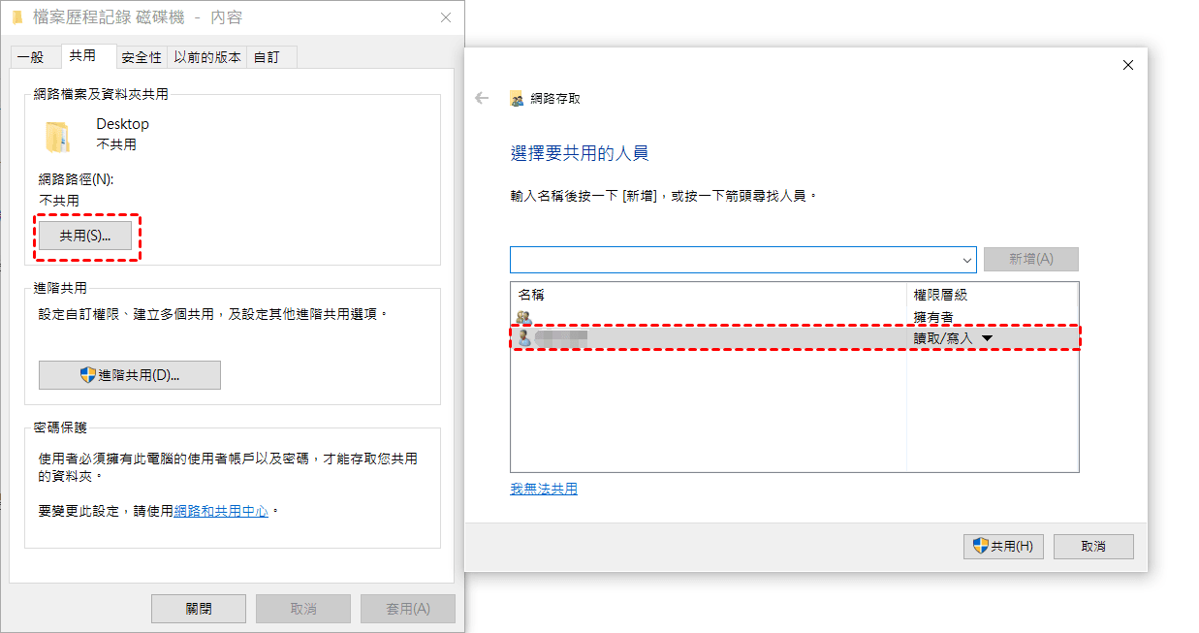The height and width of the screenshot is (633, 1199).
Task: Click 取消 in the 網路存取 window
Action: [1093, 546]
